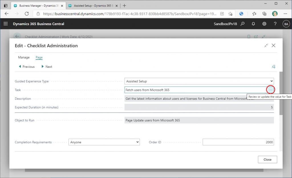292x178 pixels.
Task: Close the Assisted Setup browser tab
Action: click(117, 6)
